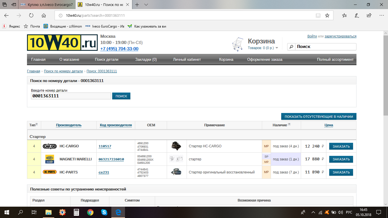This screenshot has height=218, width=388.
Task: Expand the cart summary dropdown arrow
Action: point(277,48)
